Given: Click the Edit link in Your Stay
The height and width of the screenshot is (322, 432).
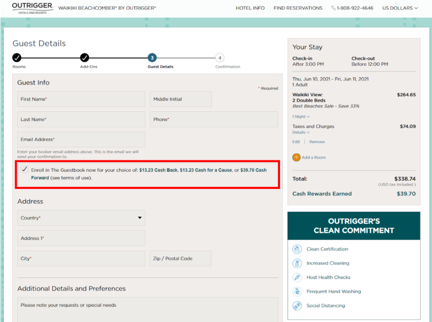Looking at the screenshot, I should point(296,142).
